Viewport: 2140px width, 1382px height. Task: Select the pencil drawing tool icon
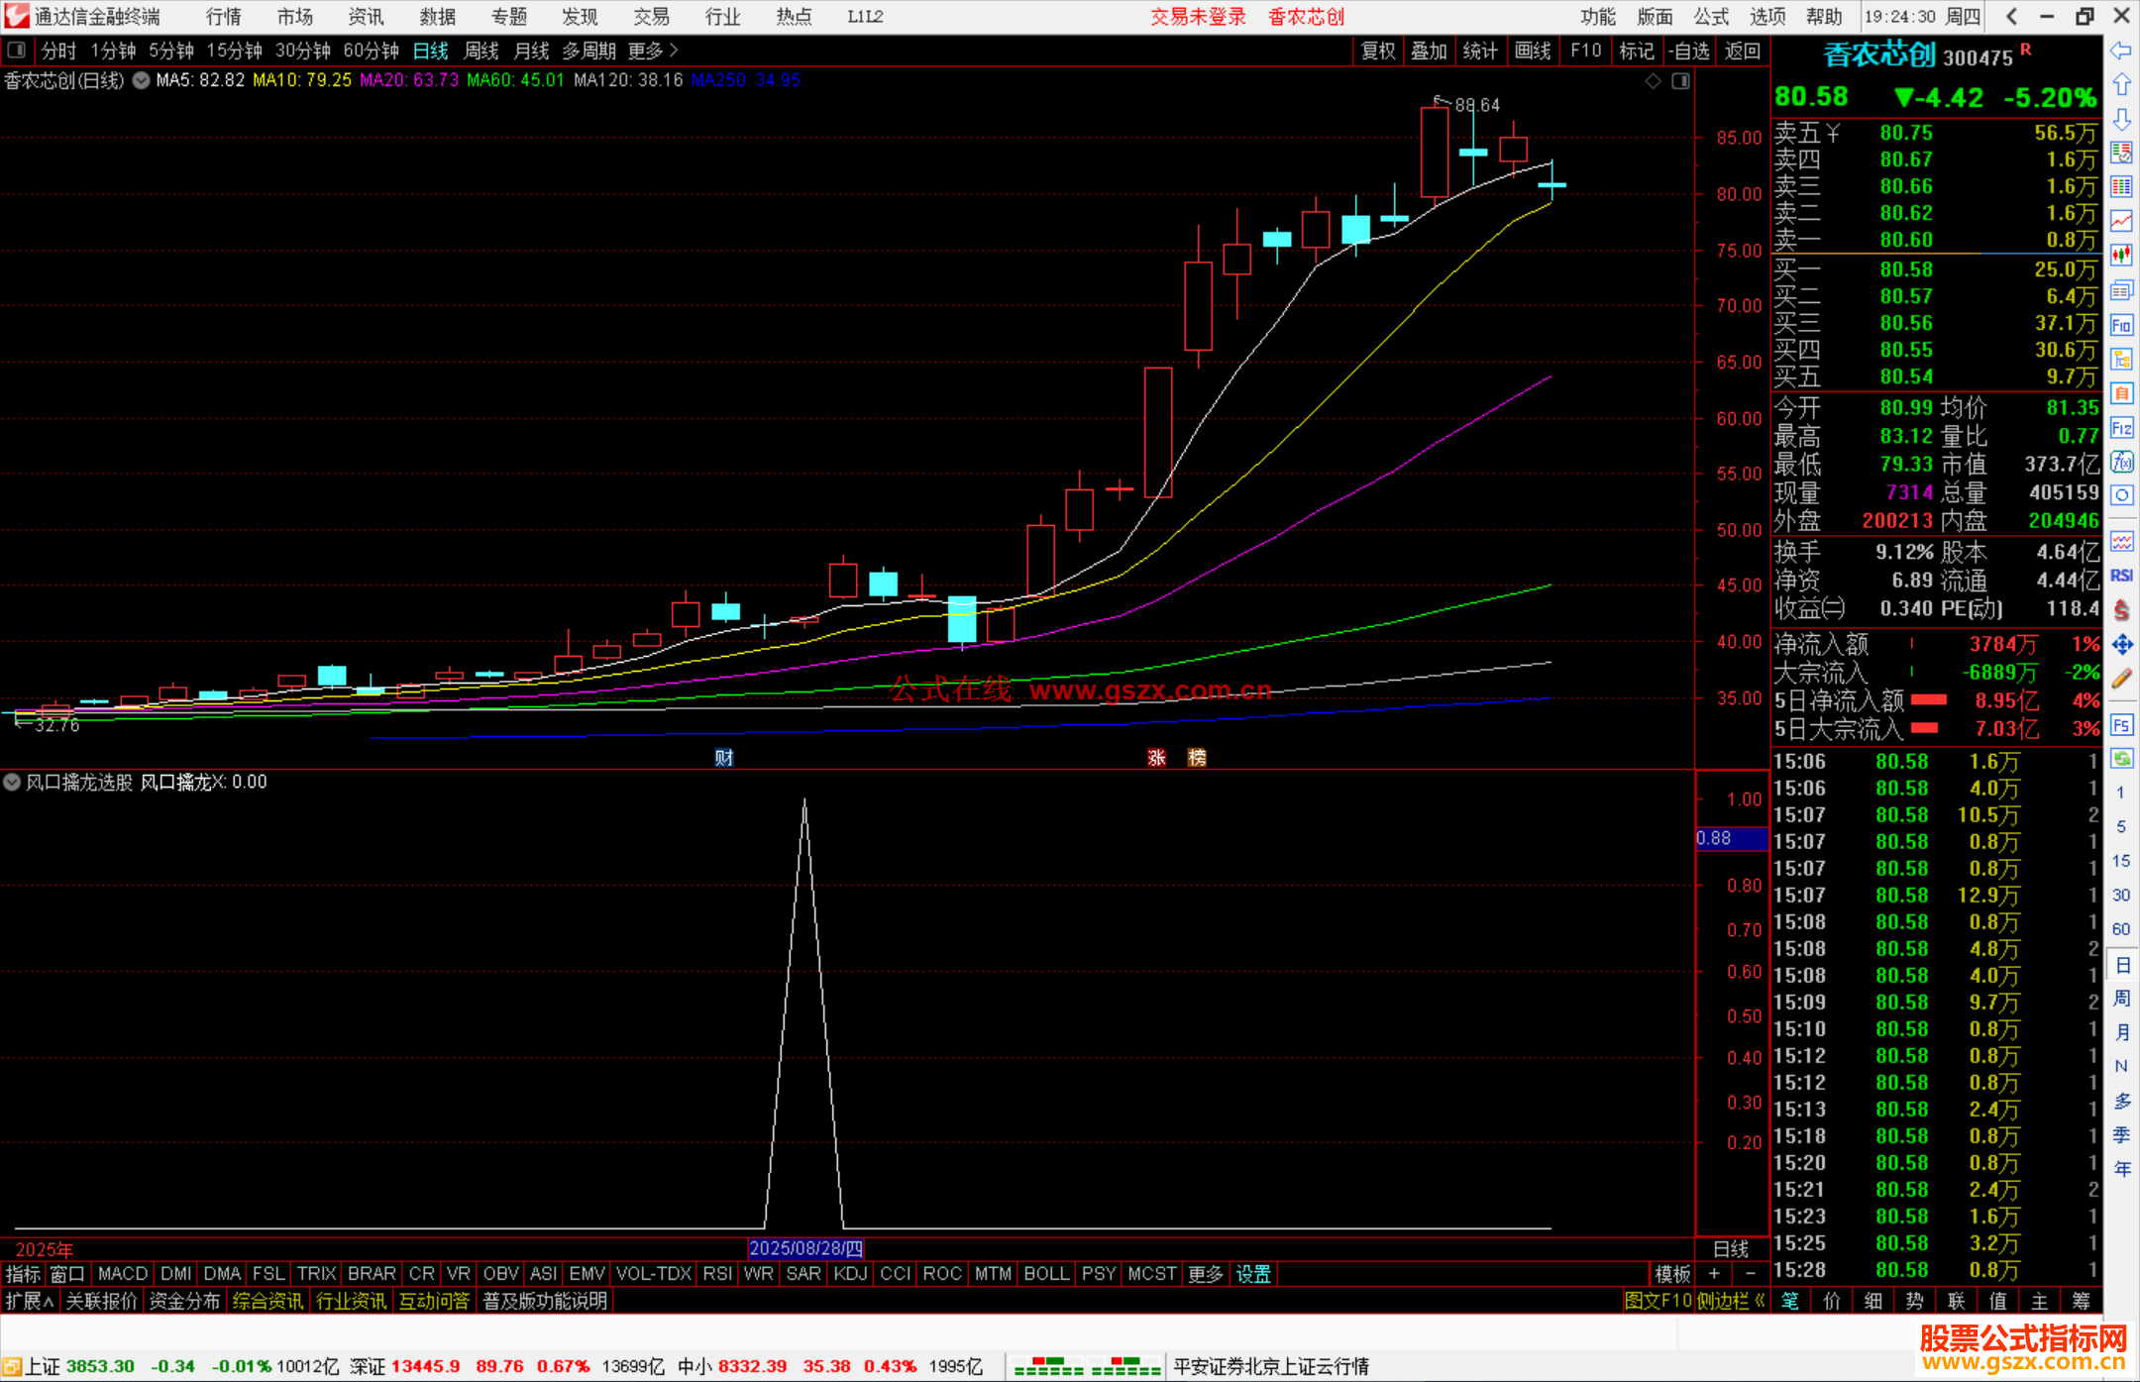(x=2121, y=679)
